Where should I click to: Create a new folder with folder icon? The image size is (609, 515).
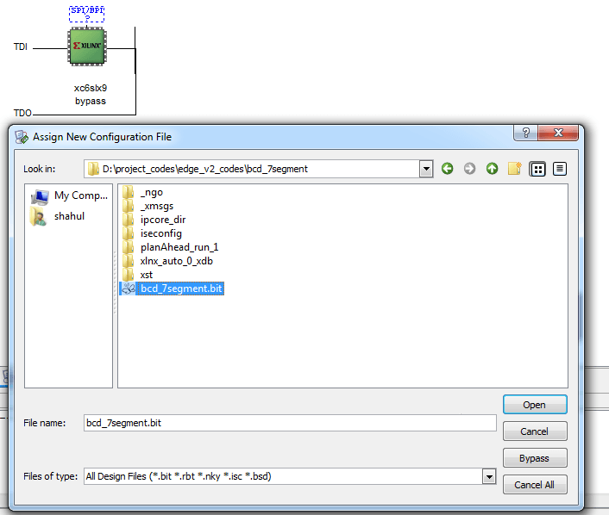coord(515,169)
